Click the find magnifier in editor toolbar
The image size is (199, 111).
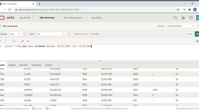click(14, 41)
